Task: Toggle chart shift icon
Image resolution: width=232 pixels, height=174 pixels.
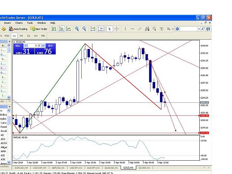Action: tap(100, 29)
